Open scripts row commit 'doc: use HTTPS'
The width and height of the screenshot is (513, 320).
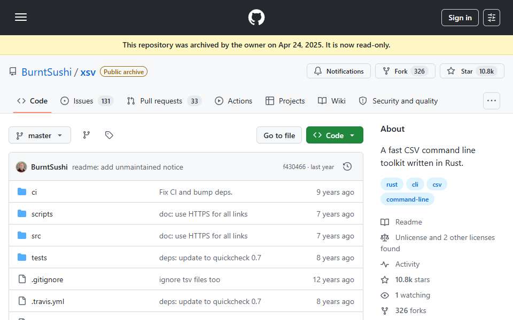203,214
